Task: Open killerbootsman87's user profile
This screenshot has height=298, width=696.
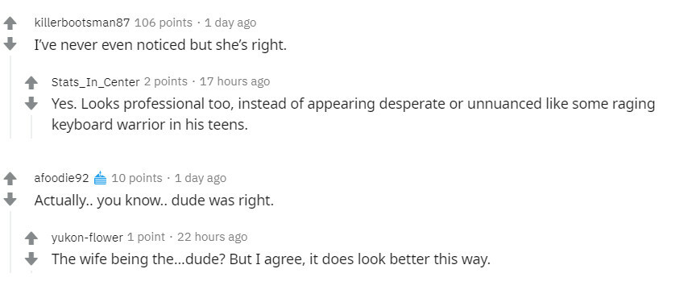Action: [82, 23]
